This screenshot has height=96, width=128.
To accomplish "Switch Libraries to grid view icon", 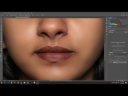I will point(125,32).
